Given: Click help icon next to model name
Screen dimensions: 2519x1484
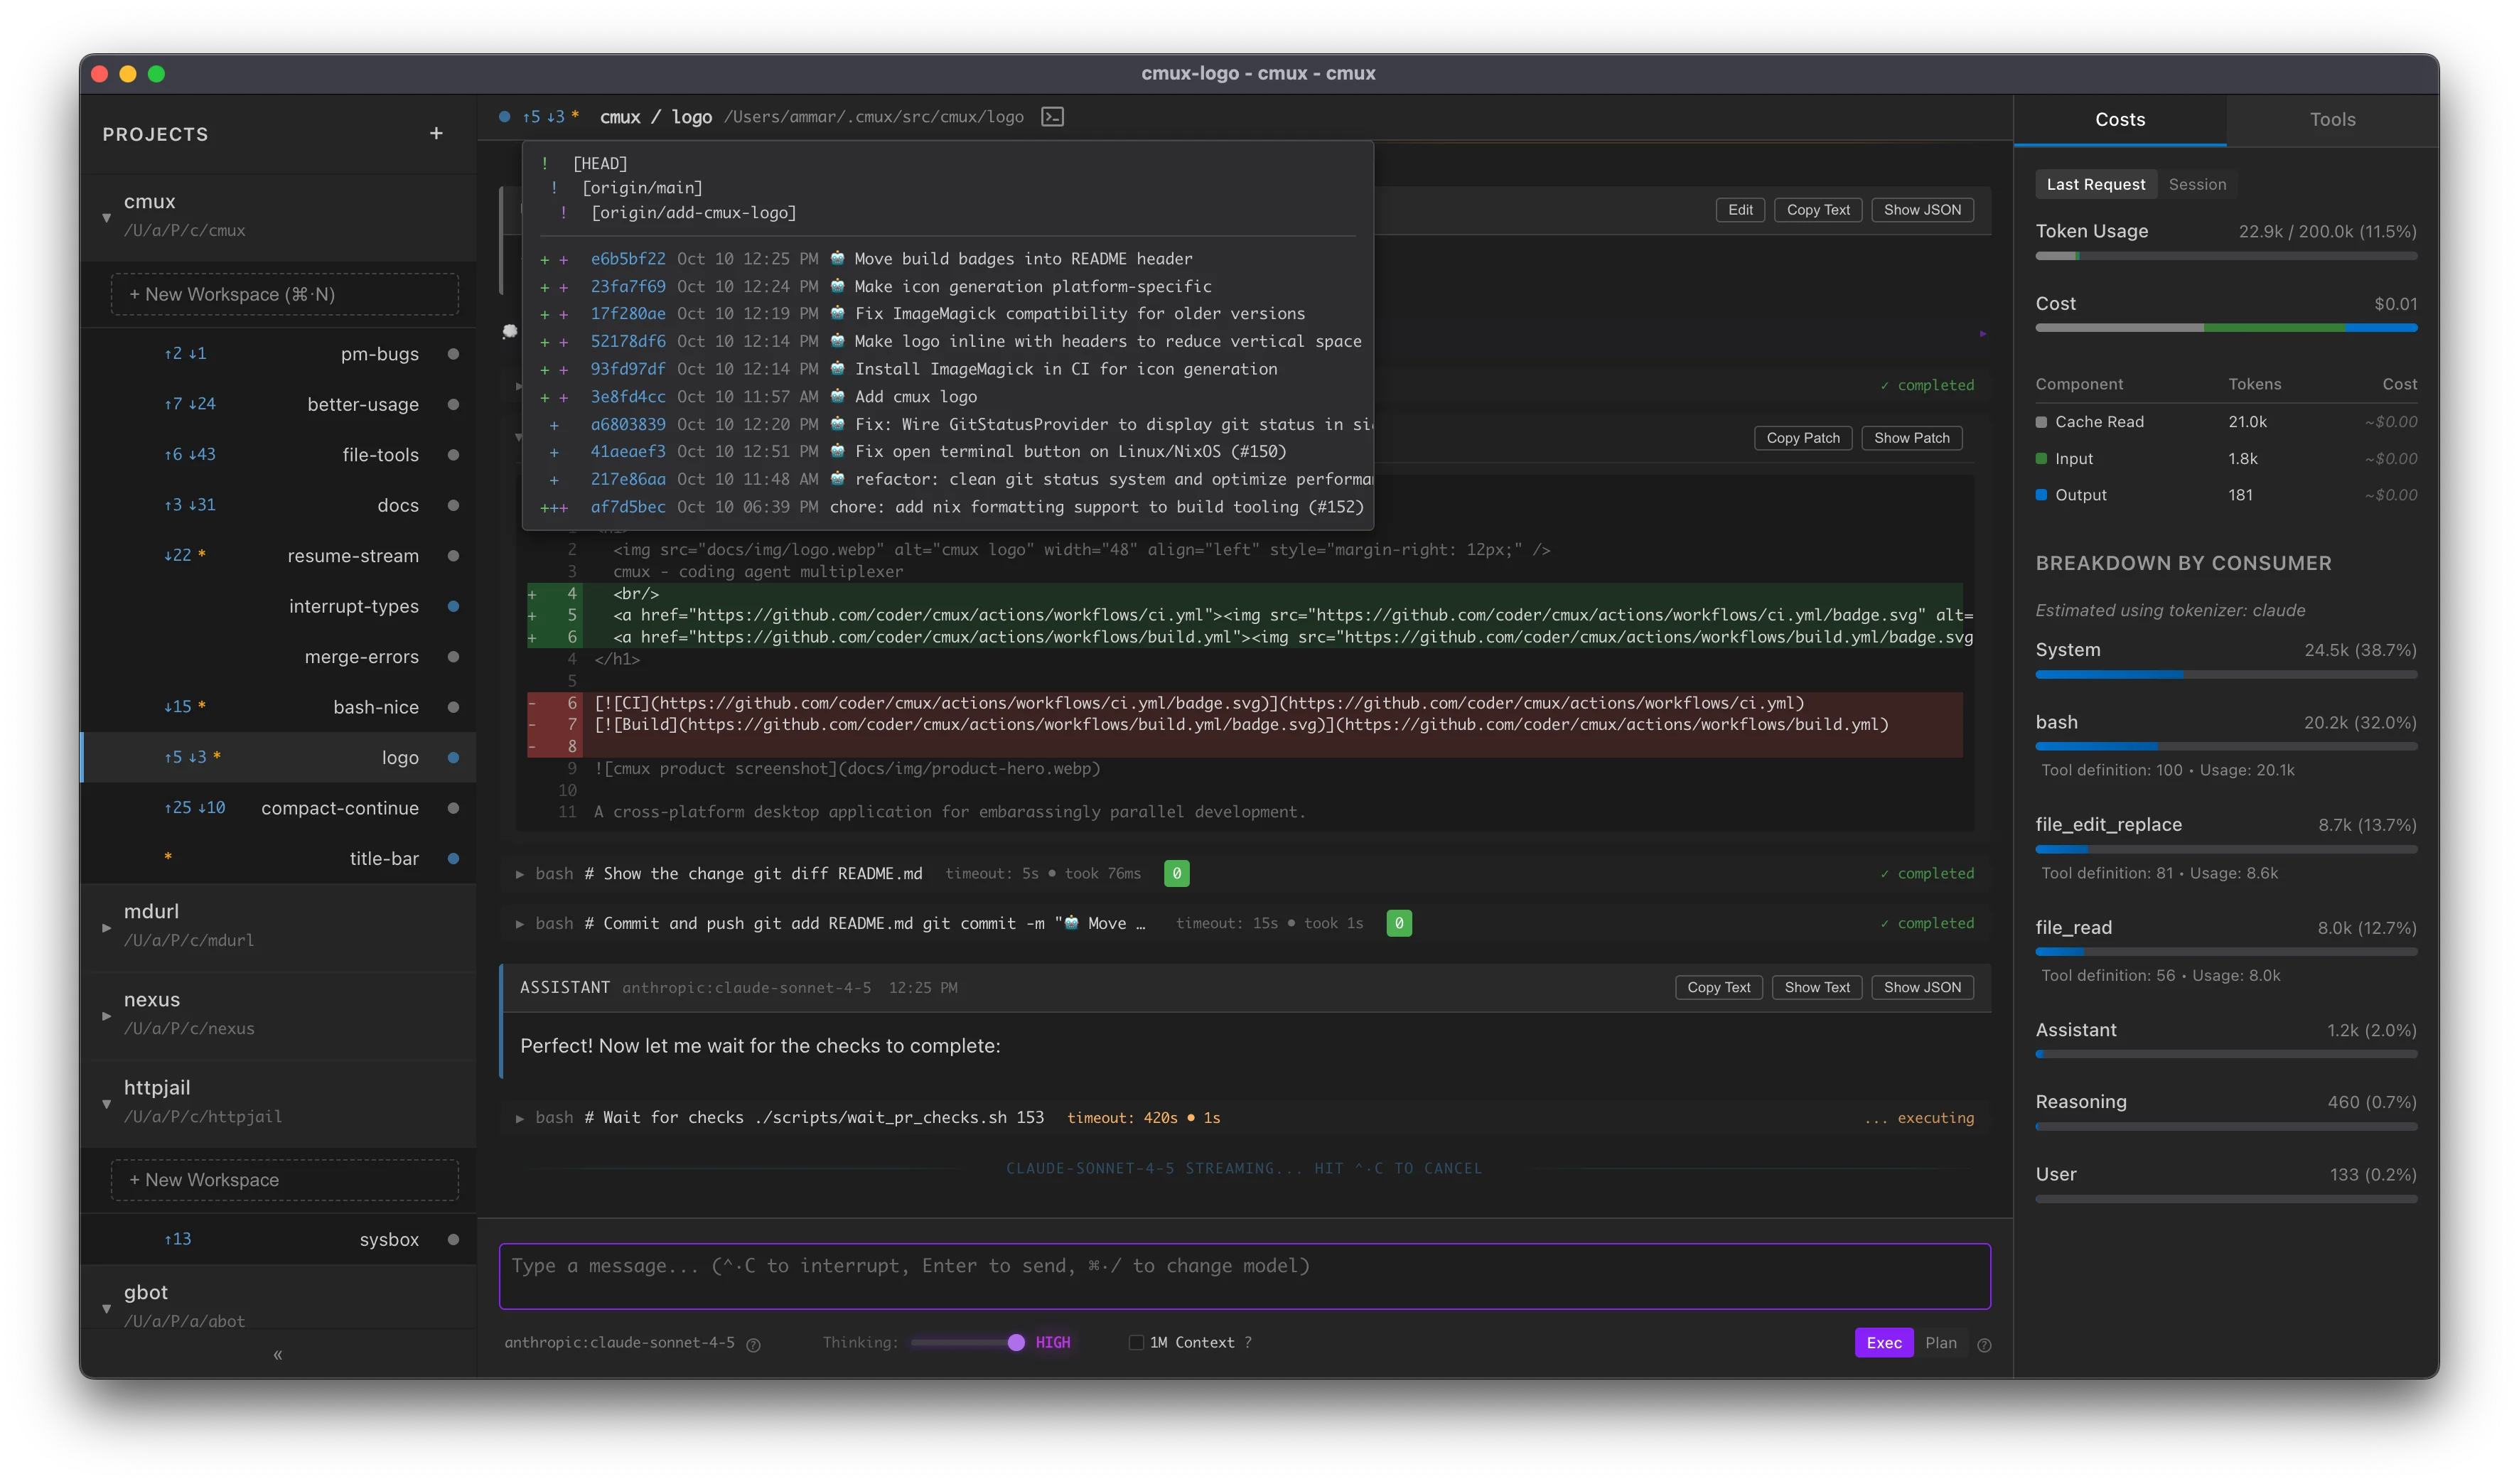Looking at the screenshot, I should point(754,1345).
